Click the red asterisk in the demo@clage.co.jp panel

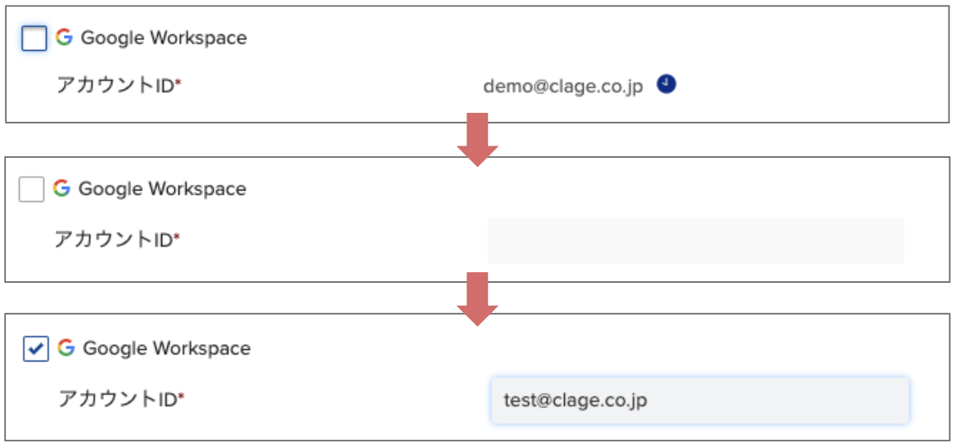(x=178, y=83)
